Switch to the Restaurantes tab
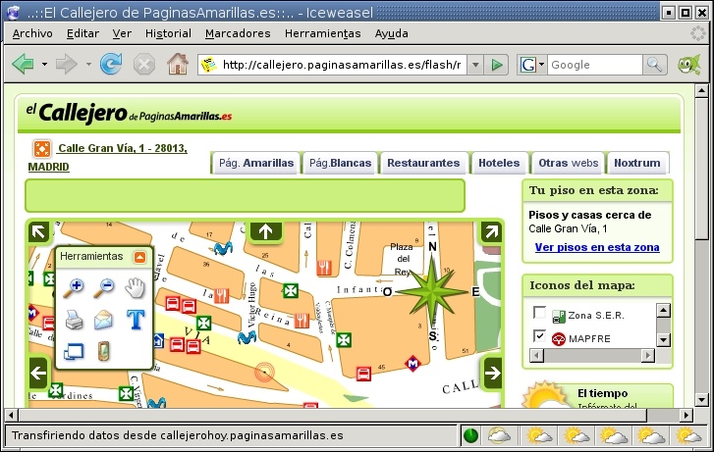 coord(423,163)
